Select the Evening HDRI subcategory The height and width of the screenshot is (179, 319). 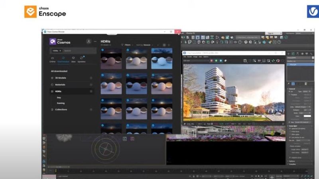(x=61, y=103)
